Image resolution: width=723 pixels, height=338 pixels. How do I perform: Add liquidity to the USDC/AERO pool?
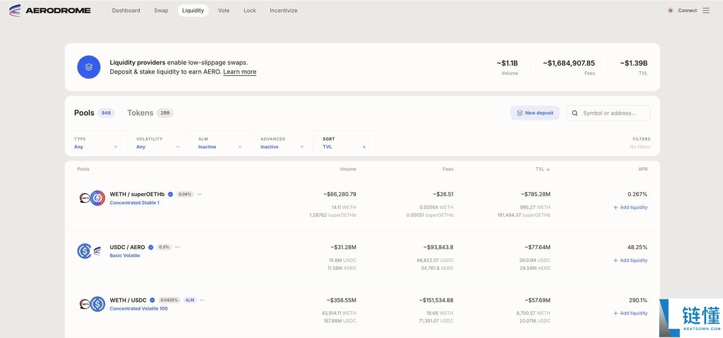pos(630,260)
